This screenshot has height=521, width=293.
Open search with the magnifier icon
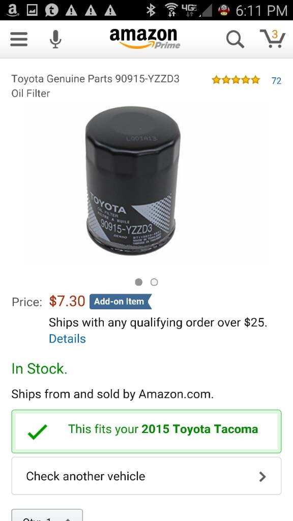[x=235, y=39]
